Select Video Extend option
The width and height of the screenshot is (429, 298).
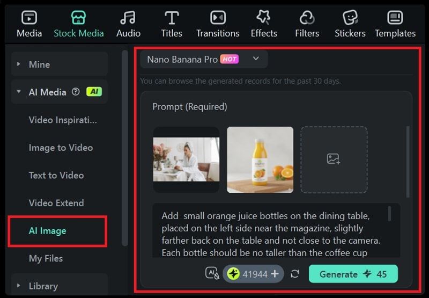(56, 203)
